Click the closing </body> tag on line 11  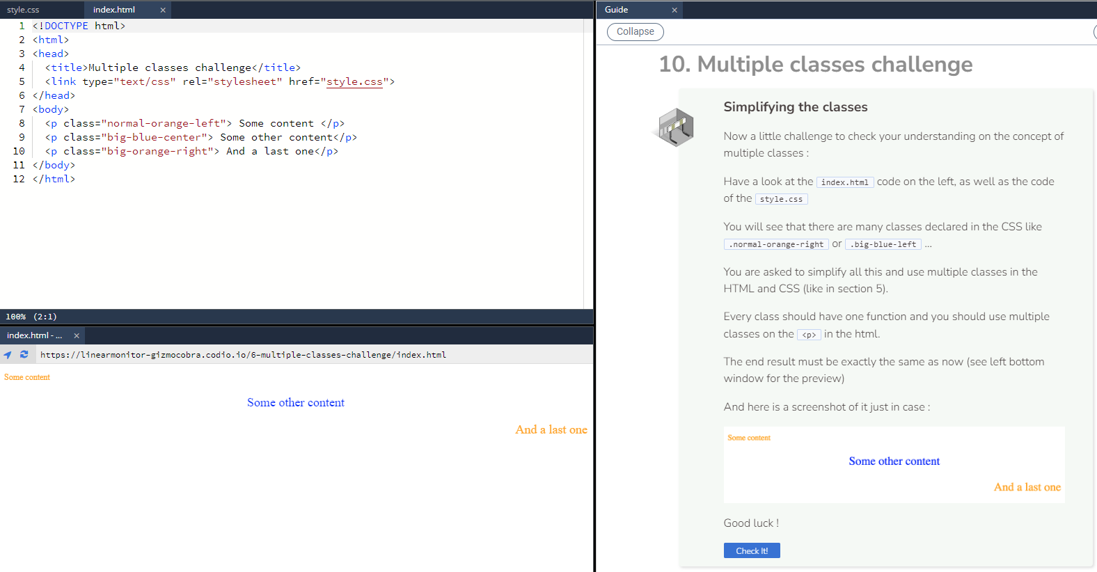pyautogui.click(x=54, y=165)
